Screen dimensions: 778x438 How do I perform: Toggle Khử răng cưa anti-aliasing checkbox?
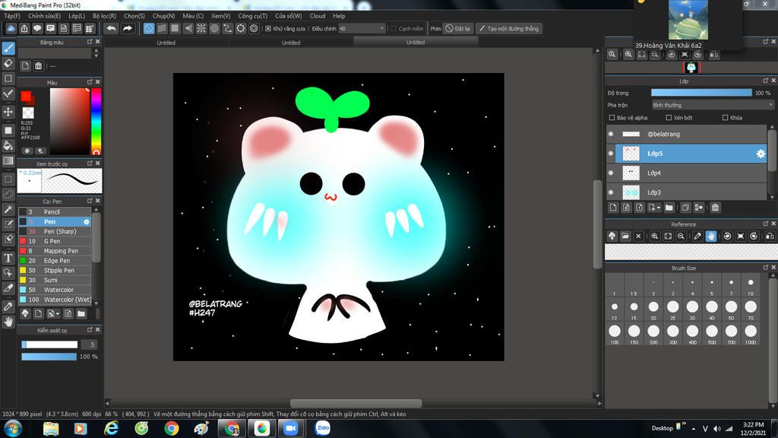268,29
